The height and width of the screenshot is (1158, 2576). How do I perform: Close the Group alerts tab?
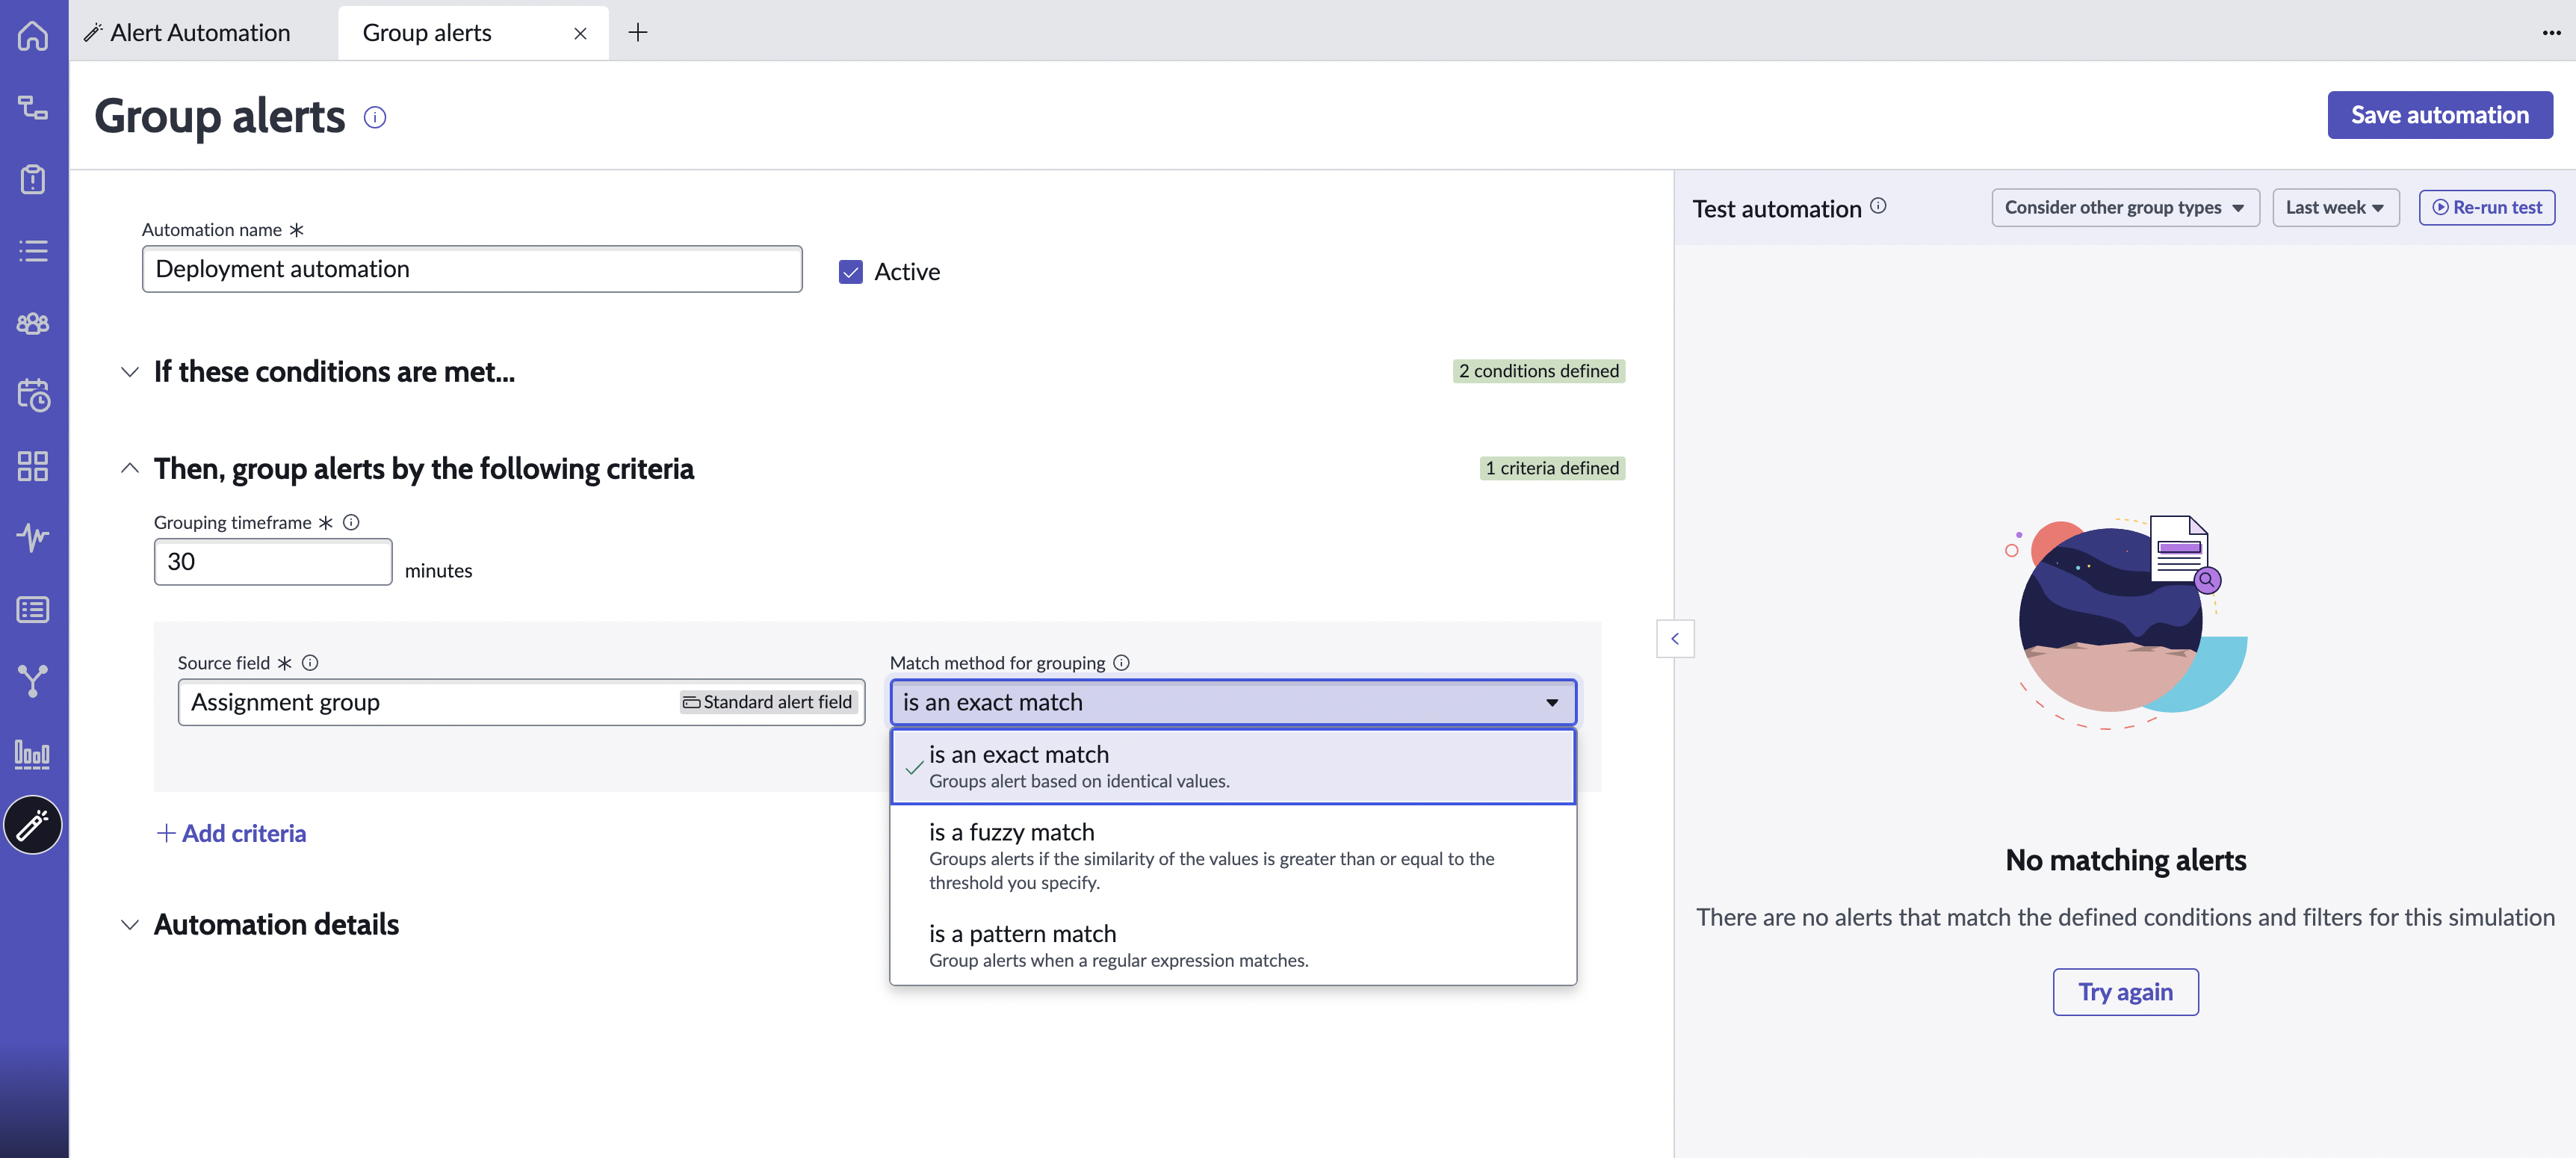[x=580, y=33]
